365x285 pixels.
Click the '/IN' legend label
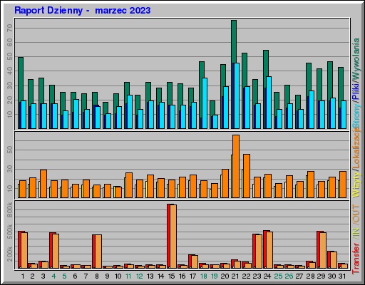[x=356, y=232]
